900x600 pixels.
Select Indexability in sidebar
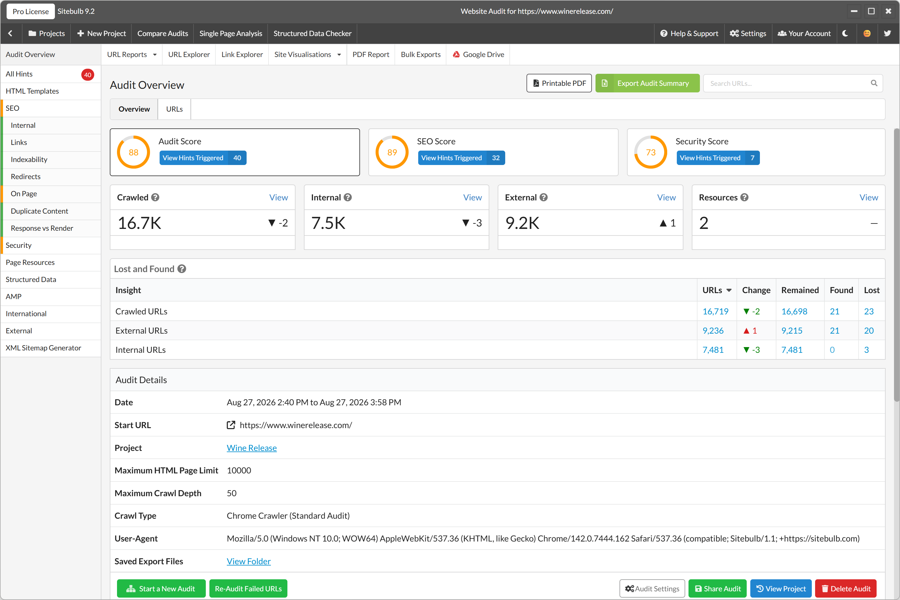[50, 160]
